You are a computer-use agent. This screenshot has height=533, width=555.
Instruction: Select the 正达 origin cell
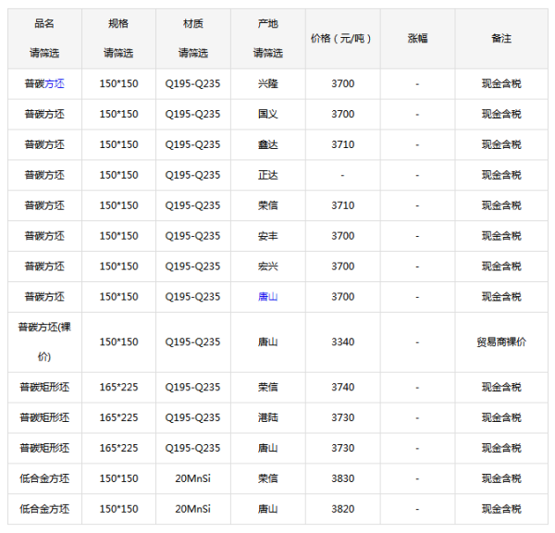(x=268, y=175)
